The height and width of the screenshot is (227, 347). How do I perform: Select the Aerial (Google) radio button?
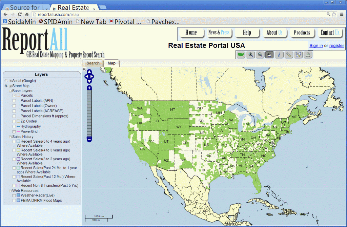tap(6, 81)
